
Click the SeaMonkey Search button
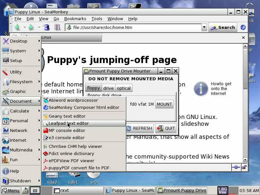point(223,27)
